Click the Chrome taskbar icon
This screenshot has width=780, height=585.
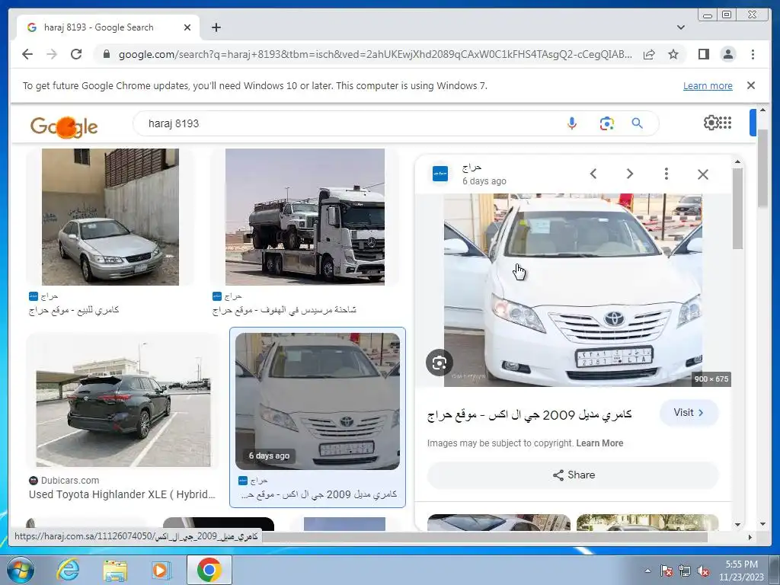click(x=209, y=570)
